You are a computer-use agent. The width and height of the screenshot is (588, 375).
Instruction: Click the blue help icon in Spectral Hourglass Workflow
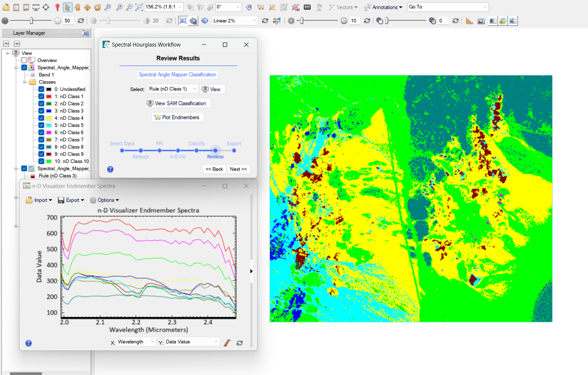click(x=110, y=169)
